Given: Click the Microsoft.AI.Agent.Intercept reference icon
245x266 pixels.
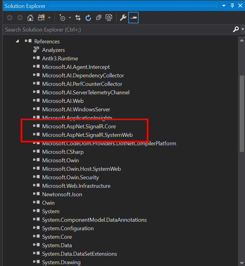Looking at the screenshot, I should click(36, 66).
